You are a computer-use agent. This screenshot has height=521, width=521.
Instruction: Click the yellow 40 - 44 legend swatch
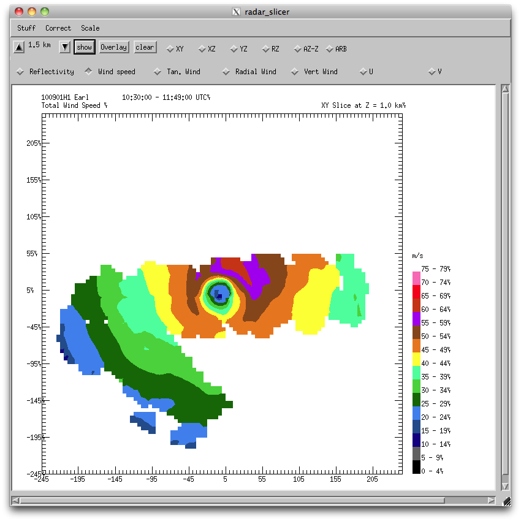(x=416, y=359)
